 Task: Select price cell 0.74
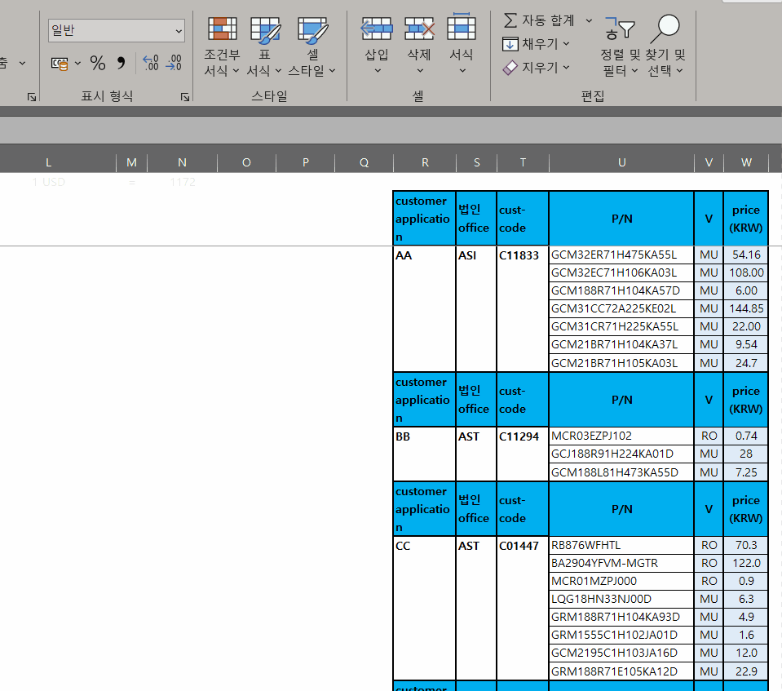[746, 436]
